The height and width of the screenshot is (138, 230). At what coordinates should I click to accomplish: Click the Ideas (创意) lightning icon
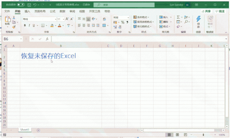click(198, 19)
